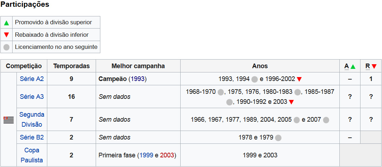Viewport: 382px width, 167px height.
Task: Click the red triangle after 1996-2002
Action: click(300, 79)
